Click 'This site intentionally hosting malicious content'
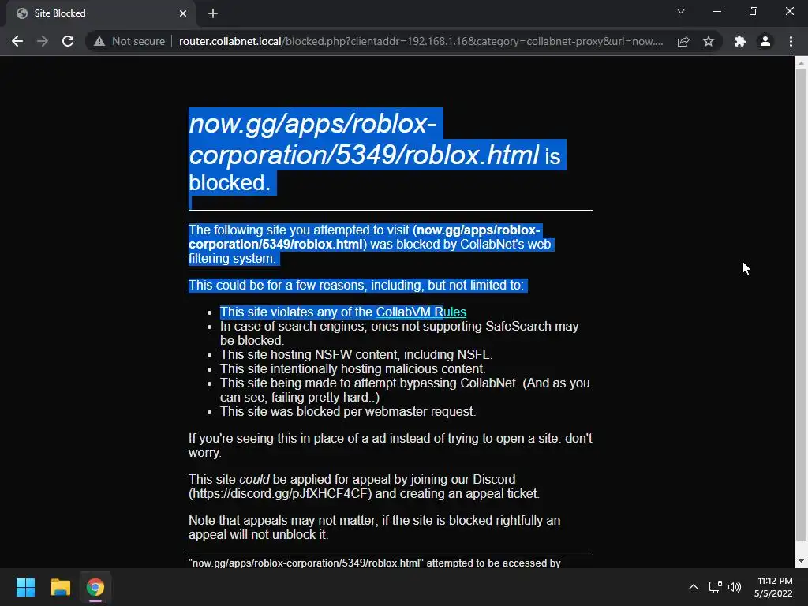Screen dimensions: 808x606 tap(353, 369)
